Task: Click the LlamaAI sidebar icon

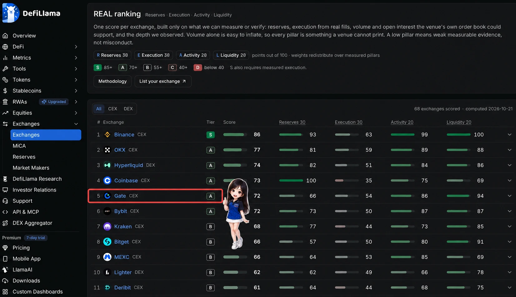Action: point(5,270)
